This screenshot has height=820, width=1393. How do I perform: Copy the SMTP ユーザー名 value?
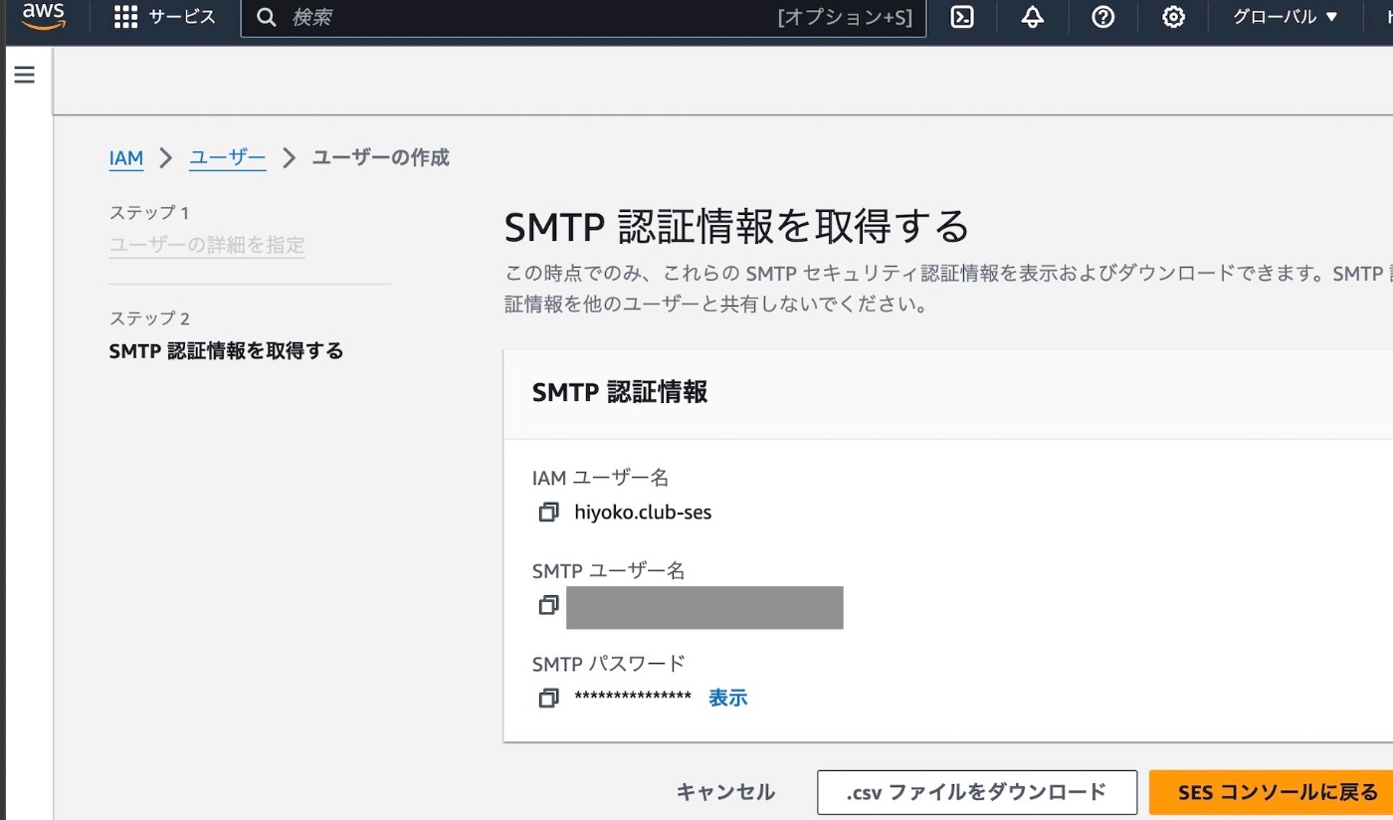tap(548, 605)
